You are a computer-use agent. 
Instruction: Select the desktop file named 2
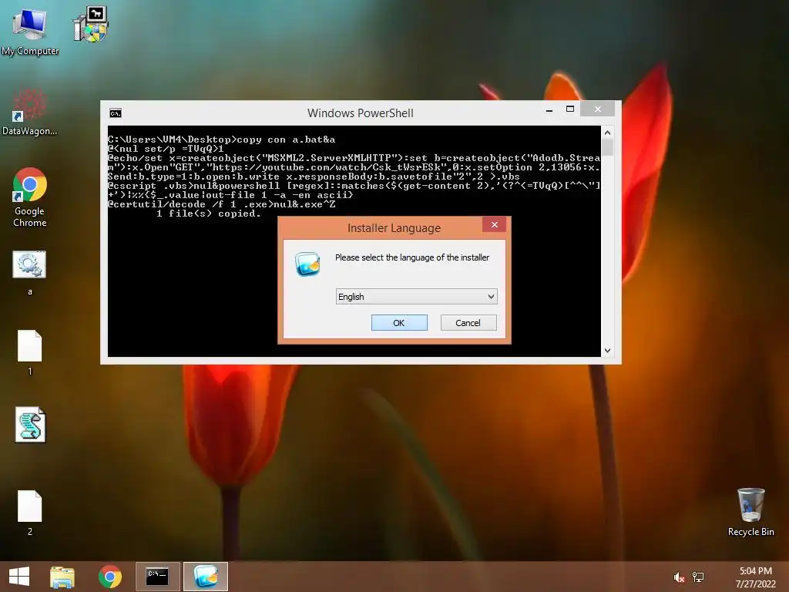click(30, 513)
